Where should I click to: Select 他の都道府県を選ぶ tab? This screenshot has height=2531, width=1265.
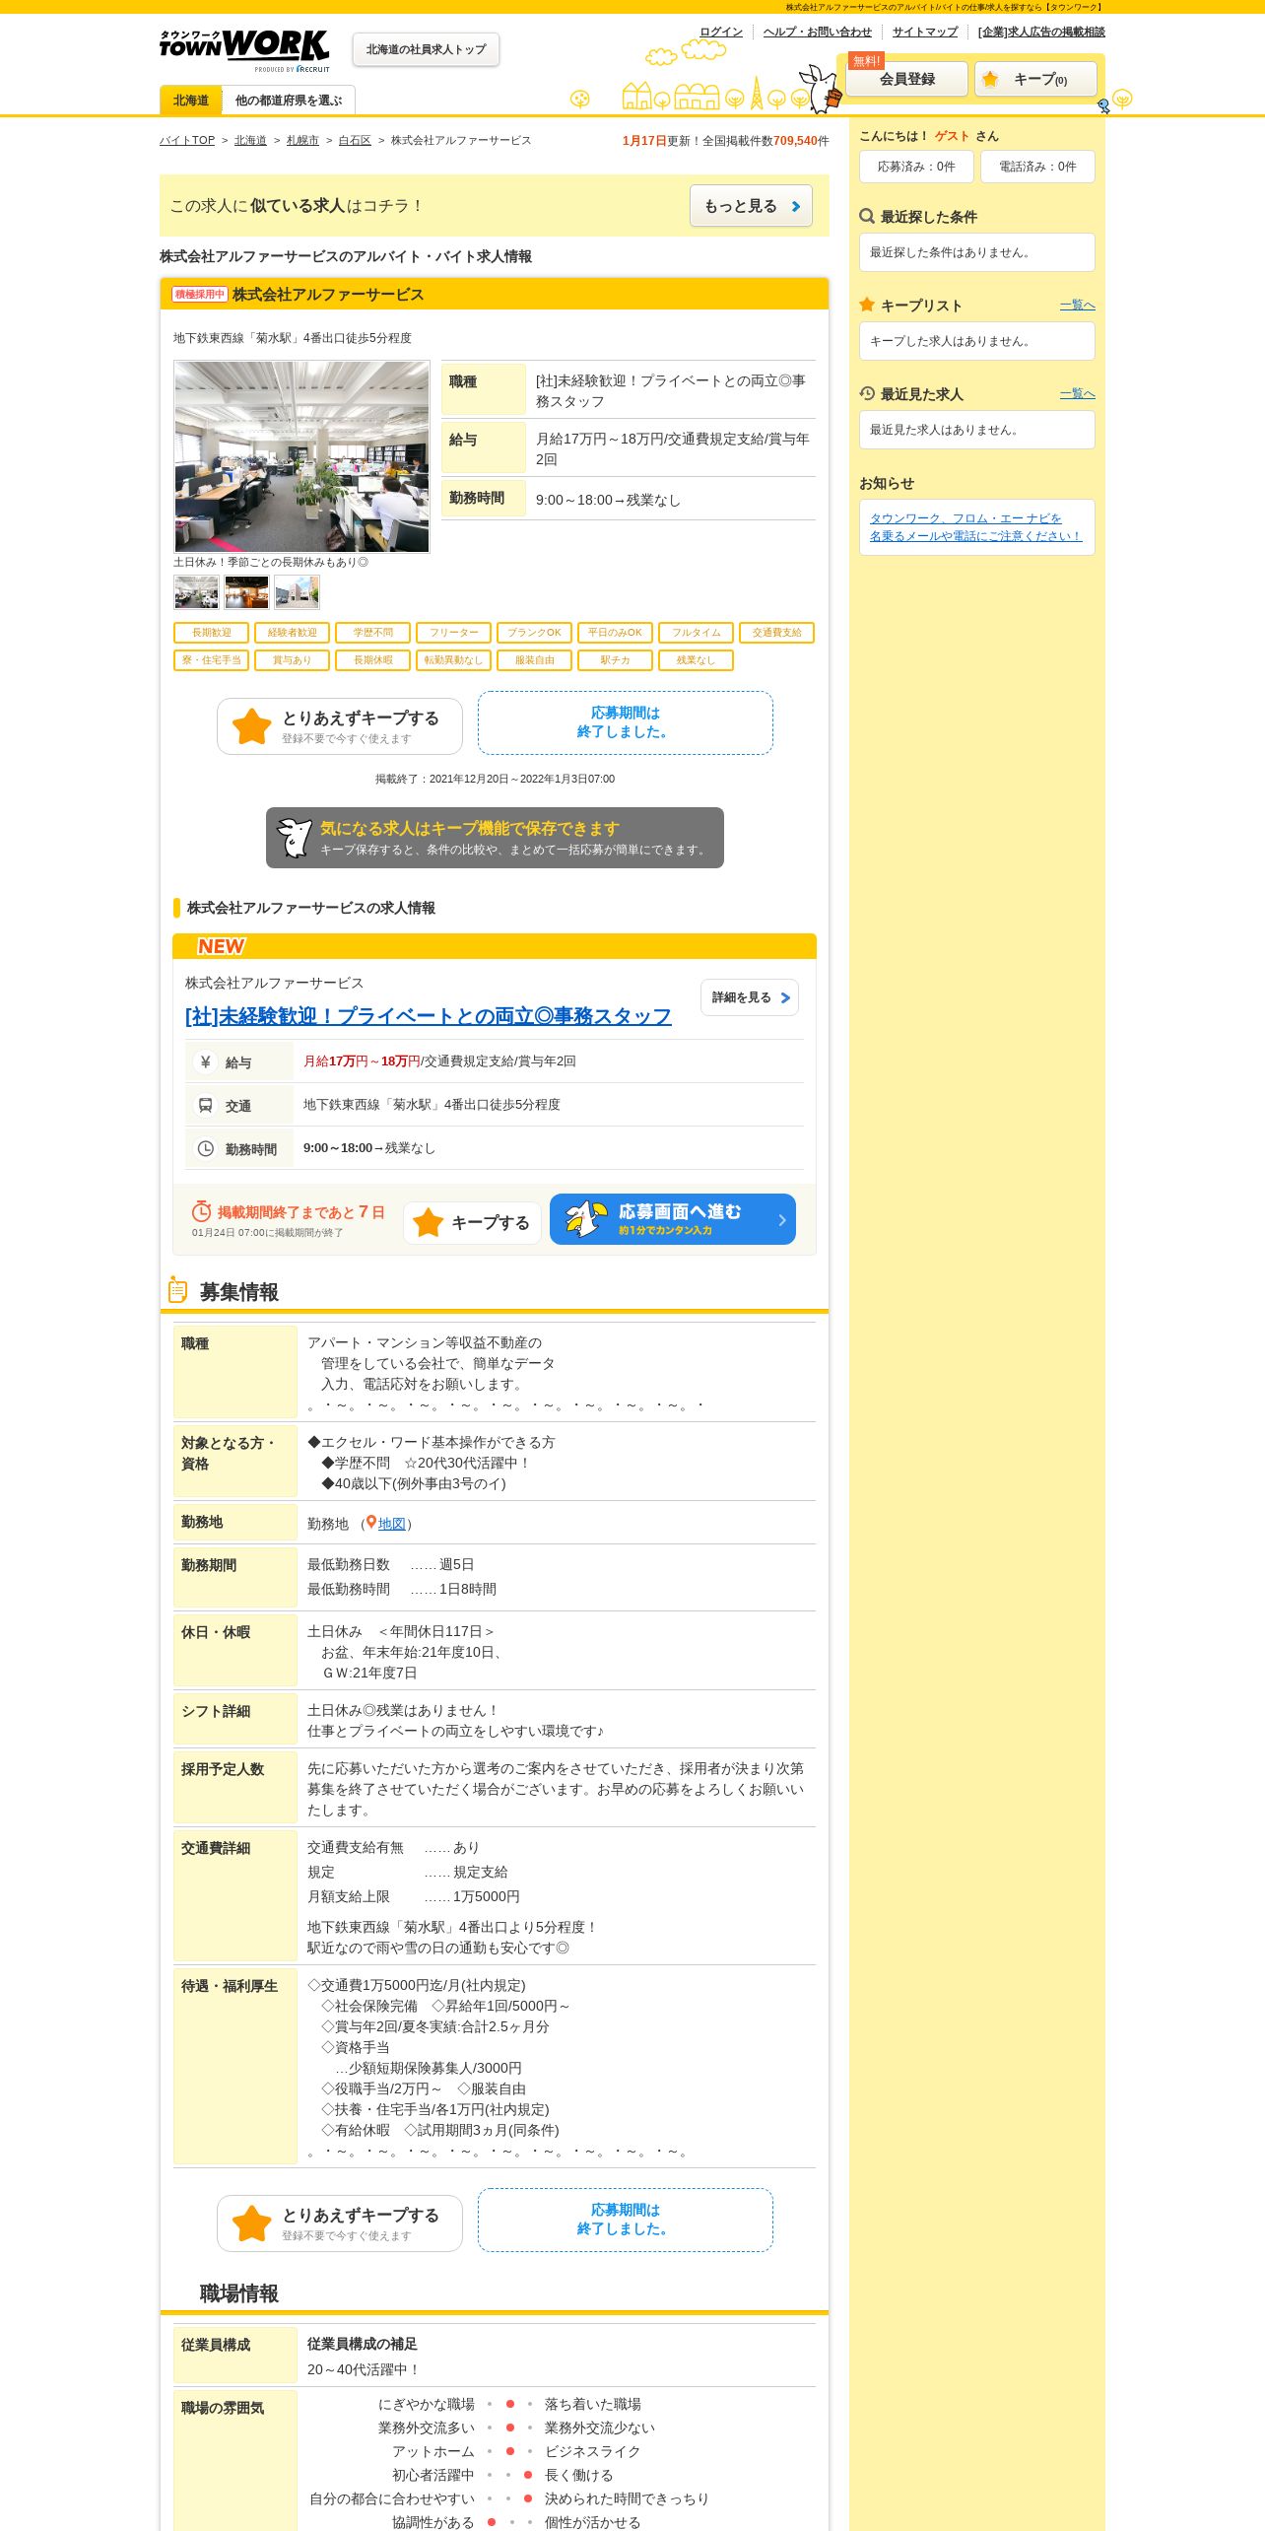tap(289, 101)
